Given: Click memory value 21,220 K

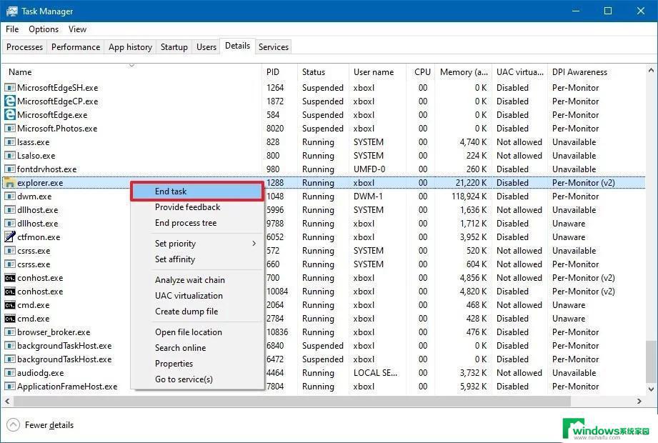Looking at the screenshot, I should coord(471,183).
